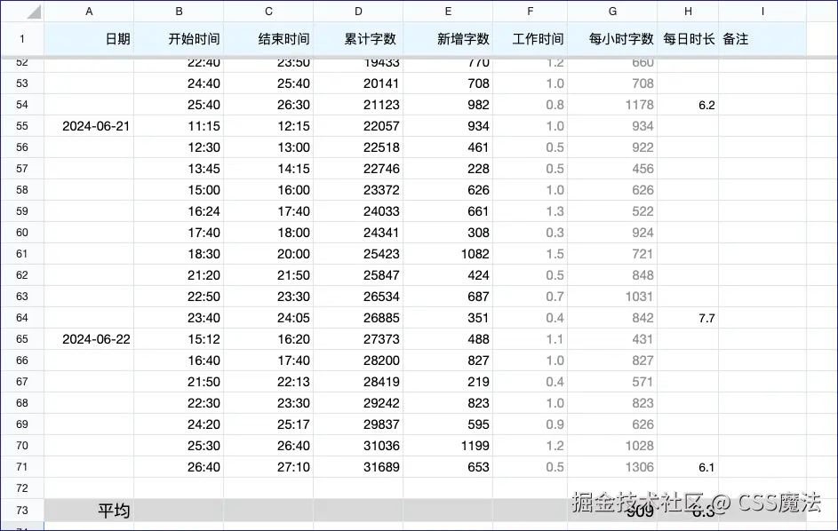Click the 每小时字数 header cell
The width and height of the screenshot is (838, 531).
coord(612,39)
